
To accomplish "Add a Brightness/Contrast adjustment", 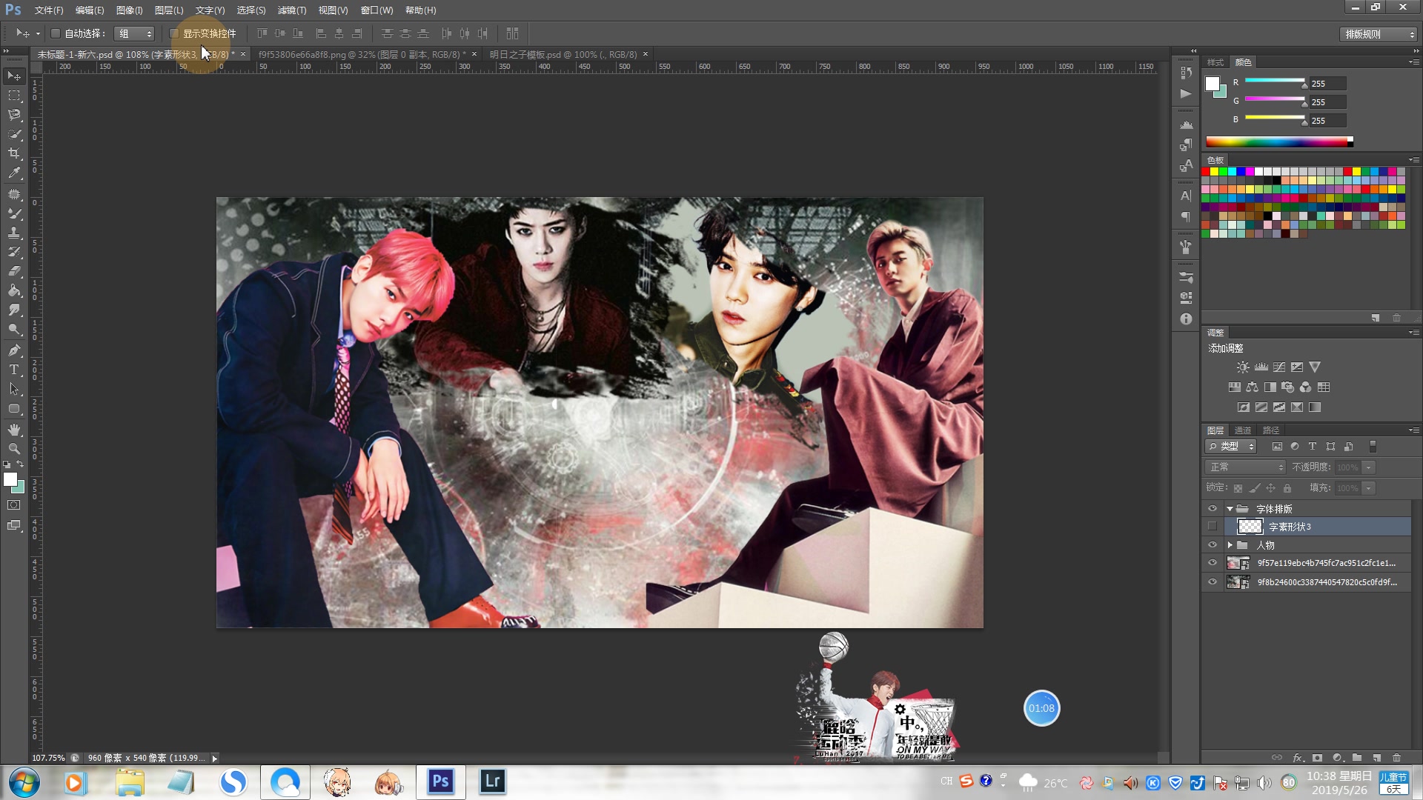I will 1243,367.
